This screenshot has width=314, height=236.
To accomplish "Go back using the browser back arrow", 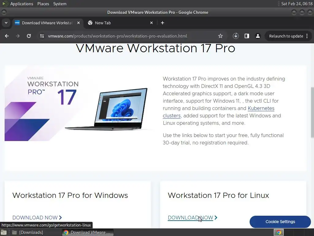I will click(x=7, y=36).
